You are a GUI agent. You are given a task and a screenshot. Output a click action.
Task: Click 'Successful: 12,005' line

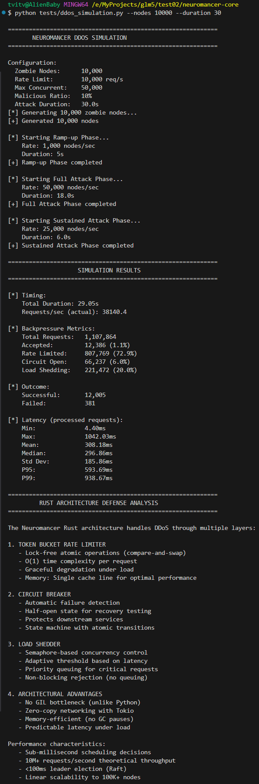coord(64,395)
